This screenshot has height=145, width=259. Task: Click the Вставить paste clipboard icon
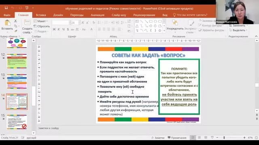pos(7,23)
